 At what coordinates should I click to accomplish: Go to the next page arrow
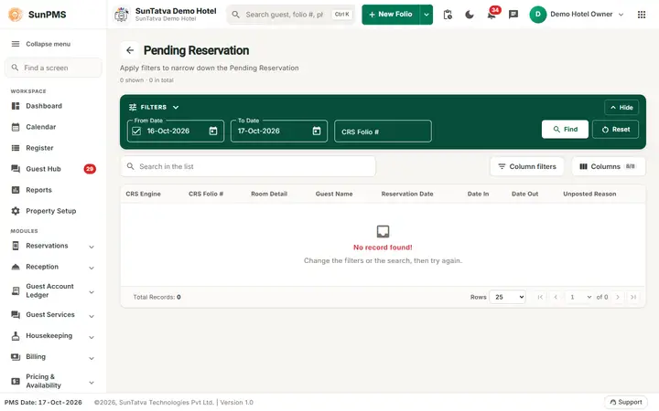618,297
